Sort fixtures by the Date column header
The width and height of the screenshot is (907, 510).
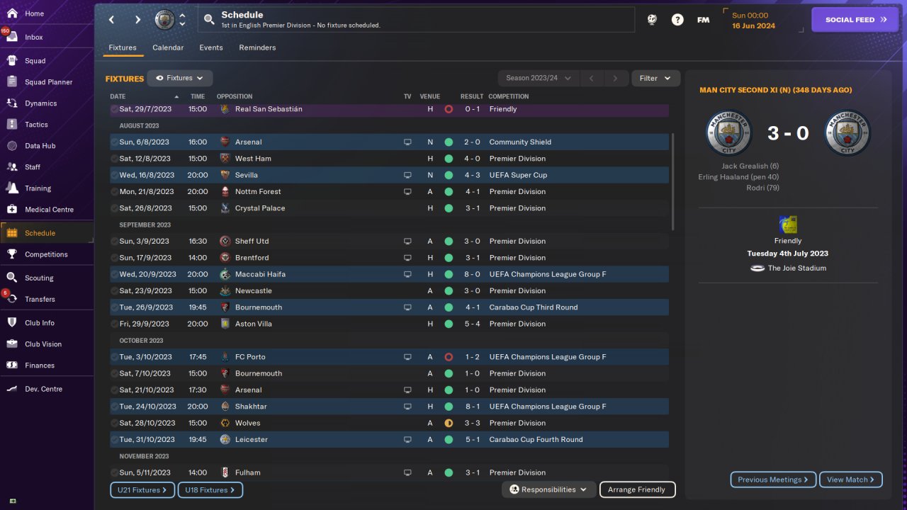(x=145, y=96)
